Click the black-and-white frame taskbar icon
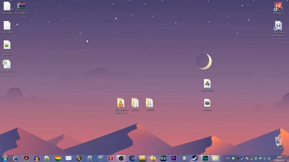Screen dimensions: 289x162 tap(163, 158)
